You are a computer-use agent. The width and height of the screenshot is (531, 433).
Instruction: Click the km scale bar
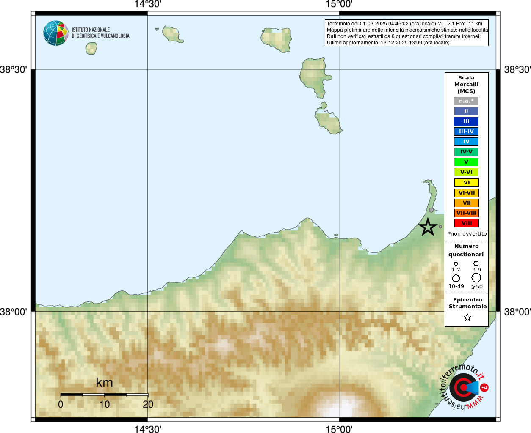(104, 395)
